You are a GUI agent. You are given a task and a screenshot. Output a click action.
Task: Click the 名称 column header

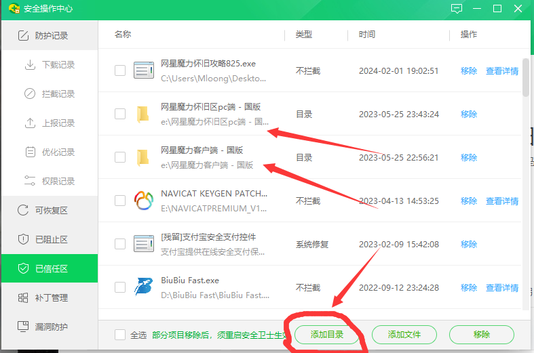pyautogui.click(x=123, y=35)
